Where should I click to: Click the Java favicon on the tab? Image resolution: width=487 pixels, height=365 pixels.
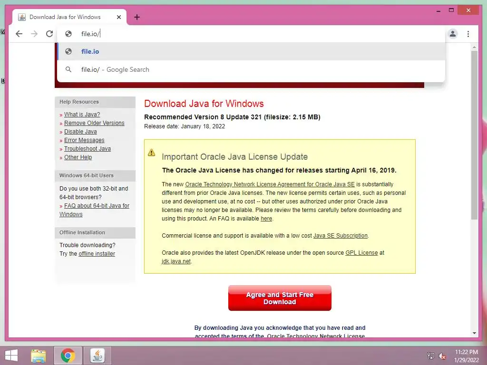tap(22, 17)
